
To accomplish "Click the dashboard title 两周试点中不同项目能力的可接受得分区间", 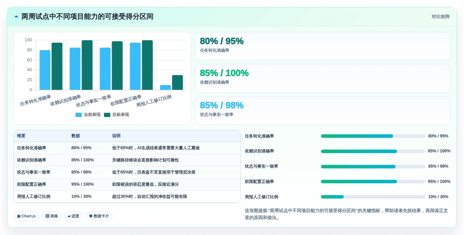I will pos(87,17).
